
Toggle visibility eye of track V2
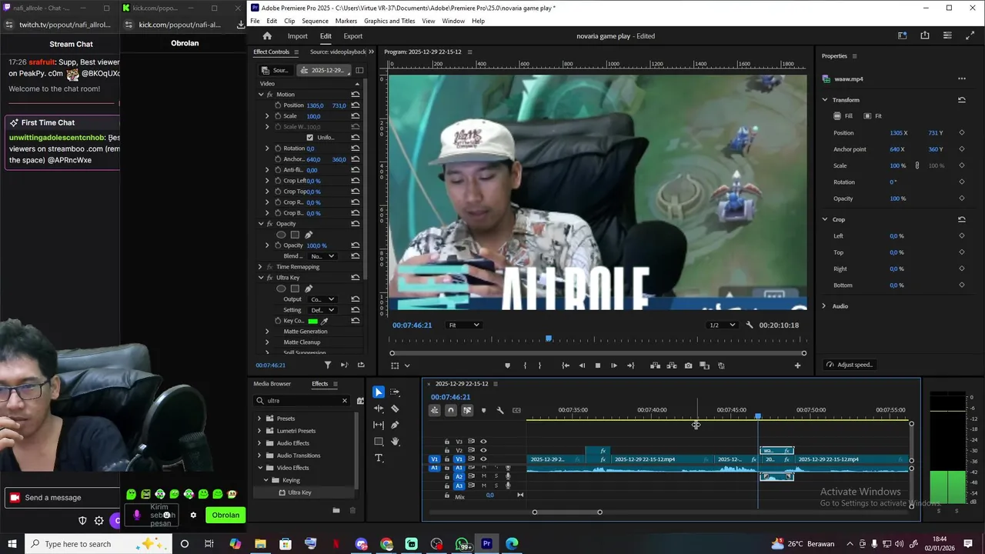pyautogui.click(x=483, y=450)
